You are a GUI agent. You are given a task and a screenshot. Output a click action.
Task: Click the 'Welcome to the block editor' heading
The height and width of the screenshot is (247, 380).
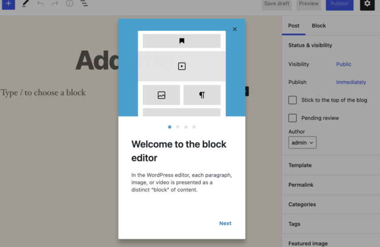pos(179,151)
